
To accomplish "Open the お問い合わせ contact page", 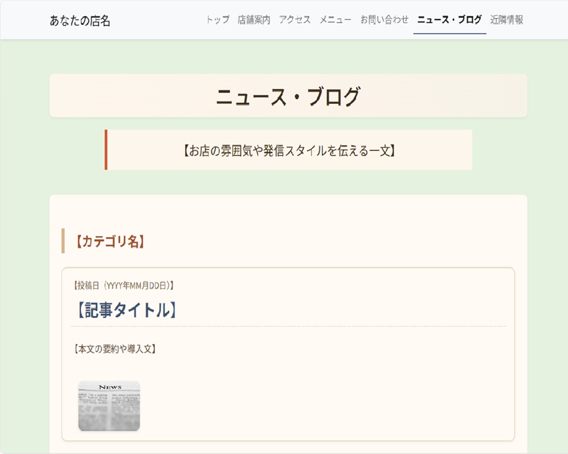I will coord(384,19).
